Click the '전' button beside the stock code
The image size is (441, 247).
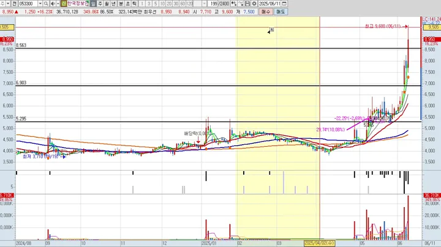(15, 4)
